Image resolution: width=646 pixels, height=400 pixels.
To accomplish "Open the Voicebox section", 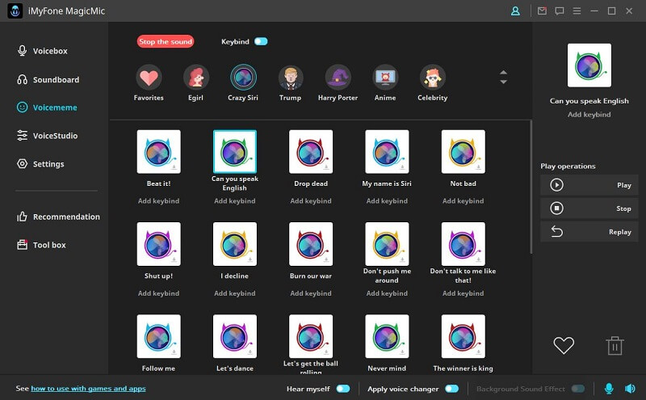I will (x=42, y=51).
